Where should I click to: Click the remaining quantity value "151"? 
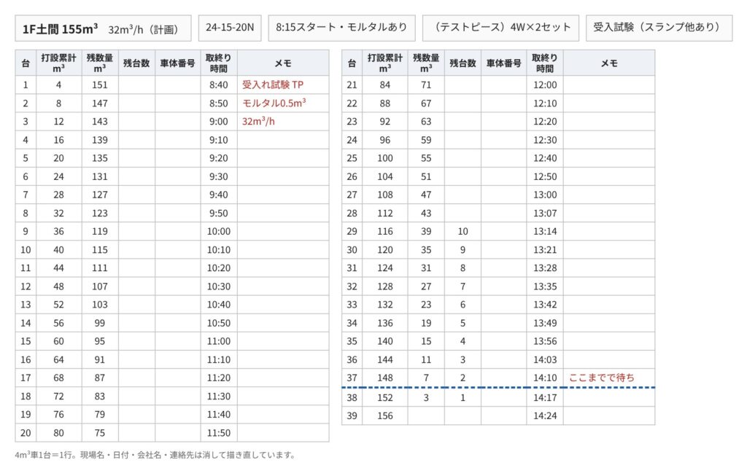pos(99,85)
